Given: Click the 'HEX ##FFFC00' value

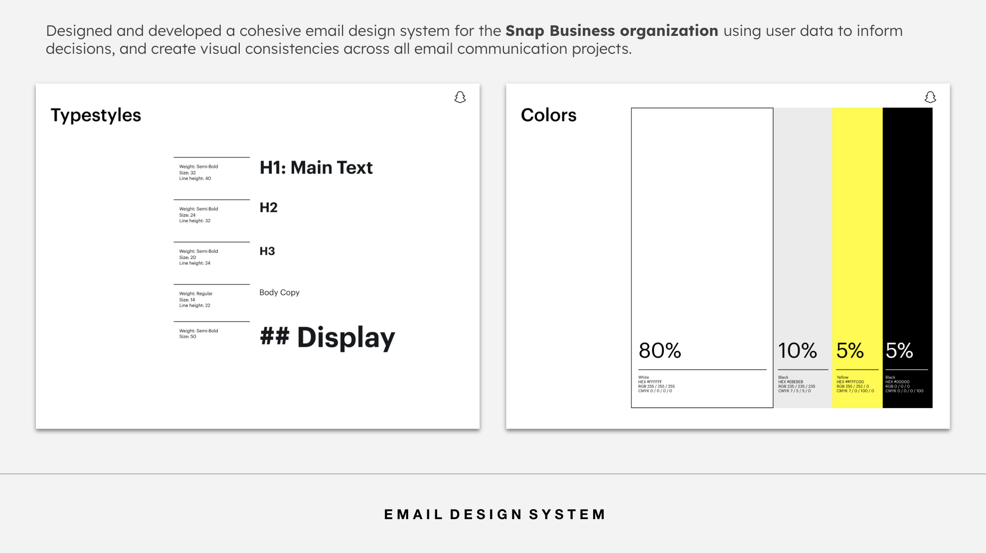Looking at the screenshot, I should coord(850,382).
